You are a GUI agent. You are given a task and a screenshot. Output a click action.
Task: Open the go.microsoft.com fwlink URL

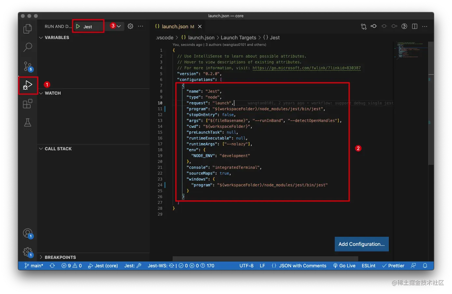[x=306, y=68]
